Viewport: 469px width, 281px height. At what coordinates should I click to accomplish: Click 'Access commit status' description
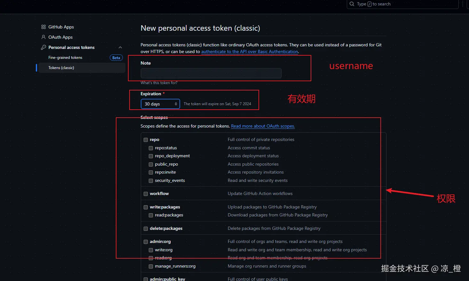tap(249, 148)
